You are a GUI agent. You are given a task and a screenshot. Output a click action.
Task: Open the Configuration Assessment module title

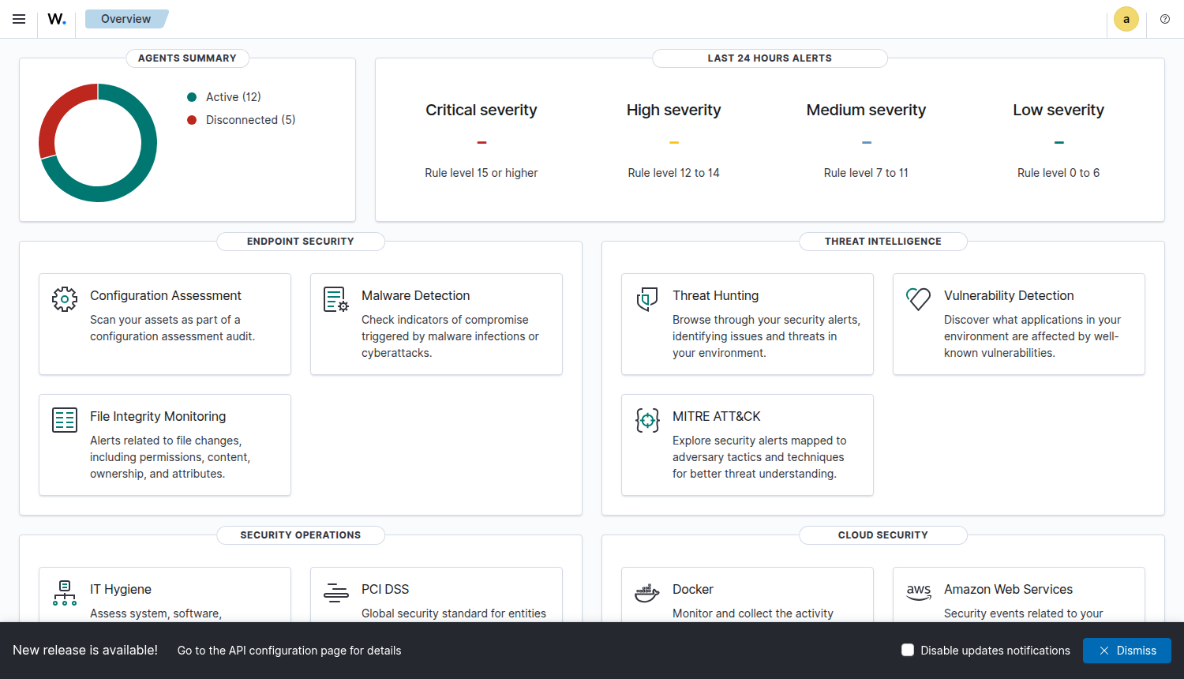pos(166,295)
